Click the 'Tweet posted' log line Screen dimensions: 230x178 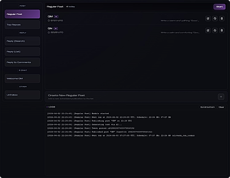[91, 128]
